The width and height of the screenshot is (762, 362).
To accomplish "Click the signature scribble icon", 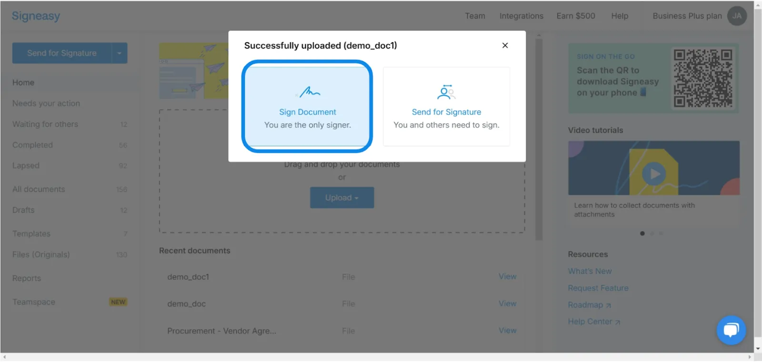I will [310, 91].
